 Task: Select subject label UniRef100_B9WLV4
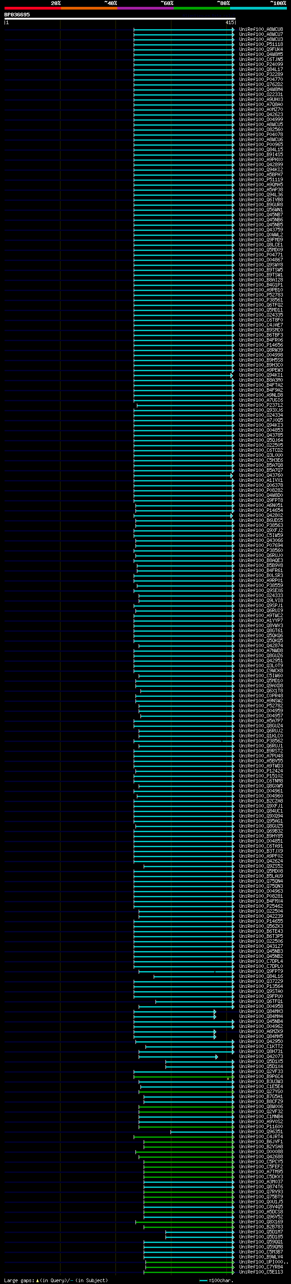[x=261, y=1257]
